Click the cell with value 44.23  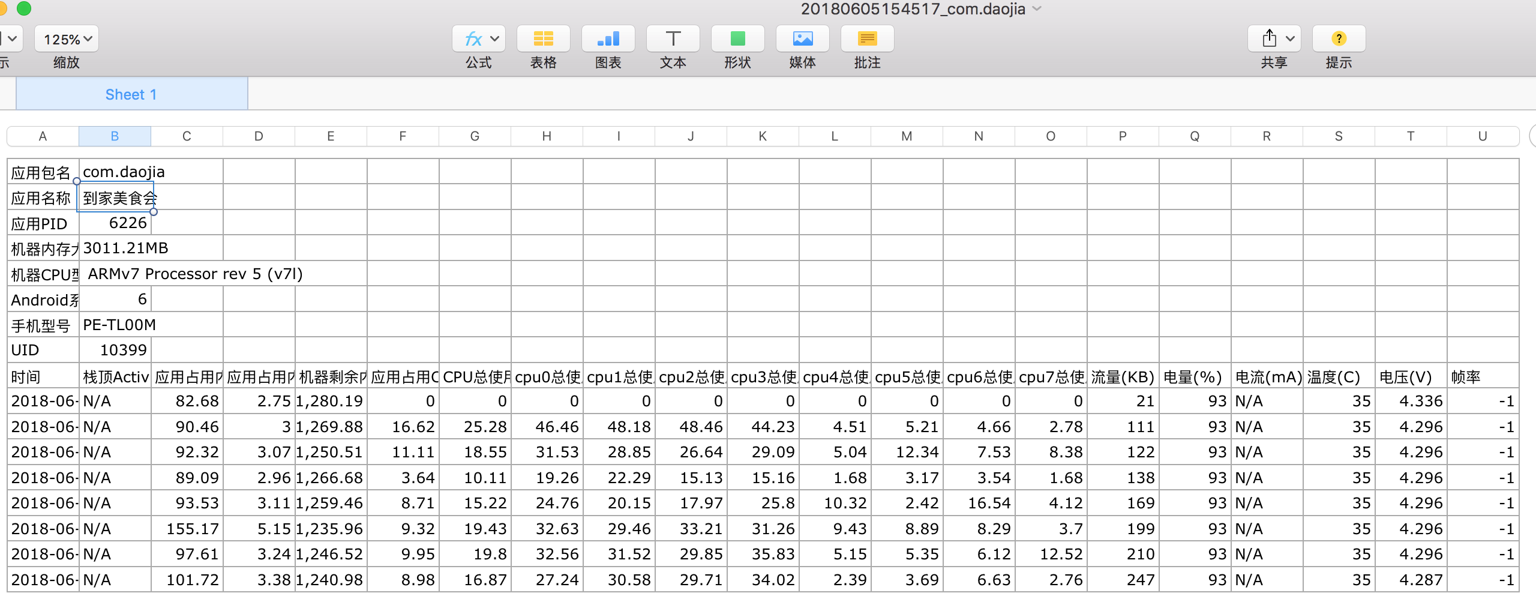click(763, 427)
